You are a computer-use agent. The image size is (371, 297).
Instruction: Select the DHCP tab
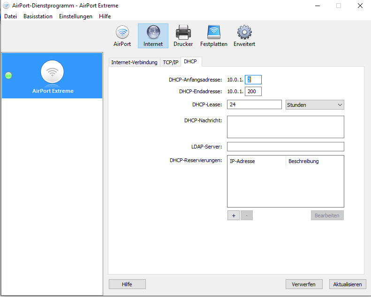pyautogui.click(x=190, y=61)
